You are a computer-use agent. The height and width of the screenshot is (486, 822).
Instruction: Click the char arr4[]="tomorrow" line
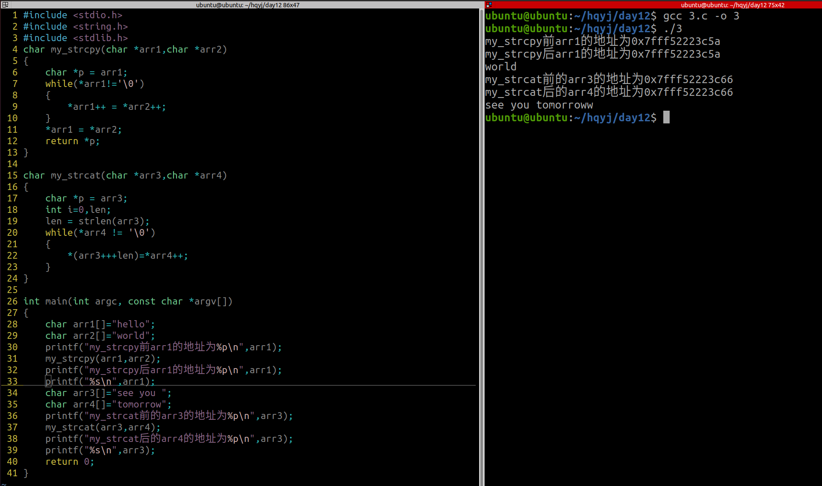pos(108,405)
